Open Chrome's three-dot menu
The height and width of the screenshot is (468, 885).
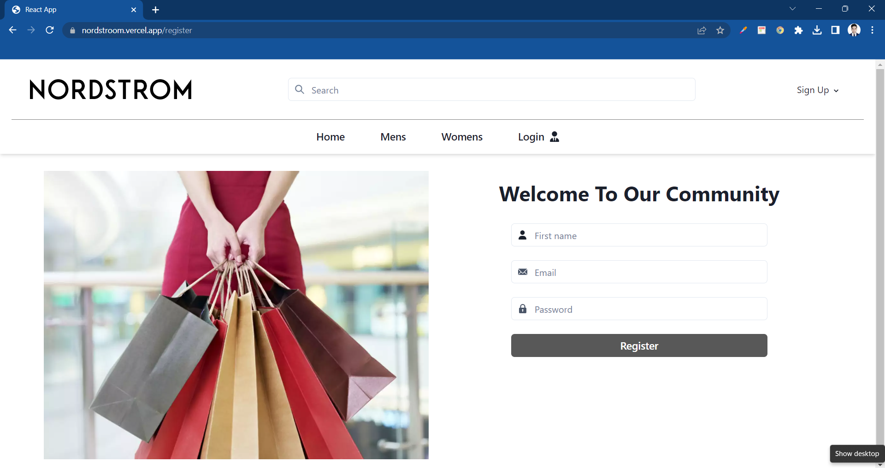[x=872, y=30]
